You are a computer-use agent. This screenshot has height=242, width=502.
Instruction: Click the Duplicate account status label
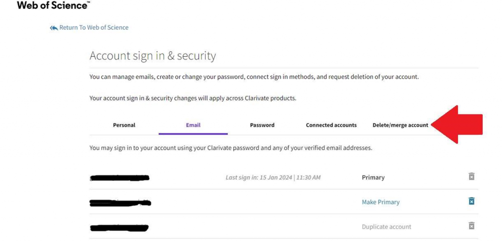[386, 227]
